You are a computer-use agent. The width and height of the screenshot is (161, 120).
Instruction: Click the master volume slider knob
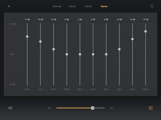(92, 108)
